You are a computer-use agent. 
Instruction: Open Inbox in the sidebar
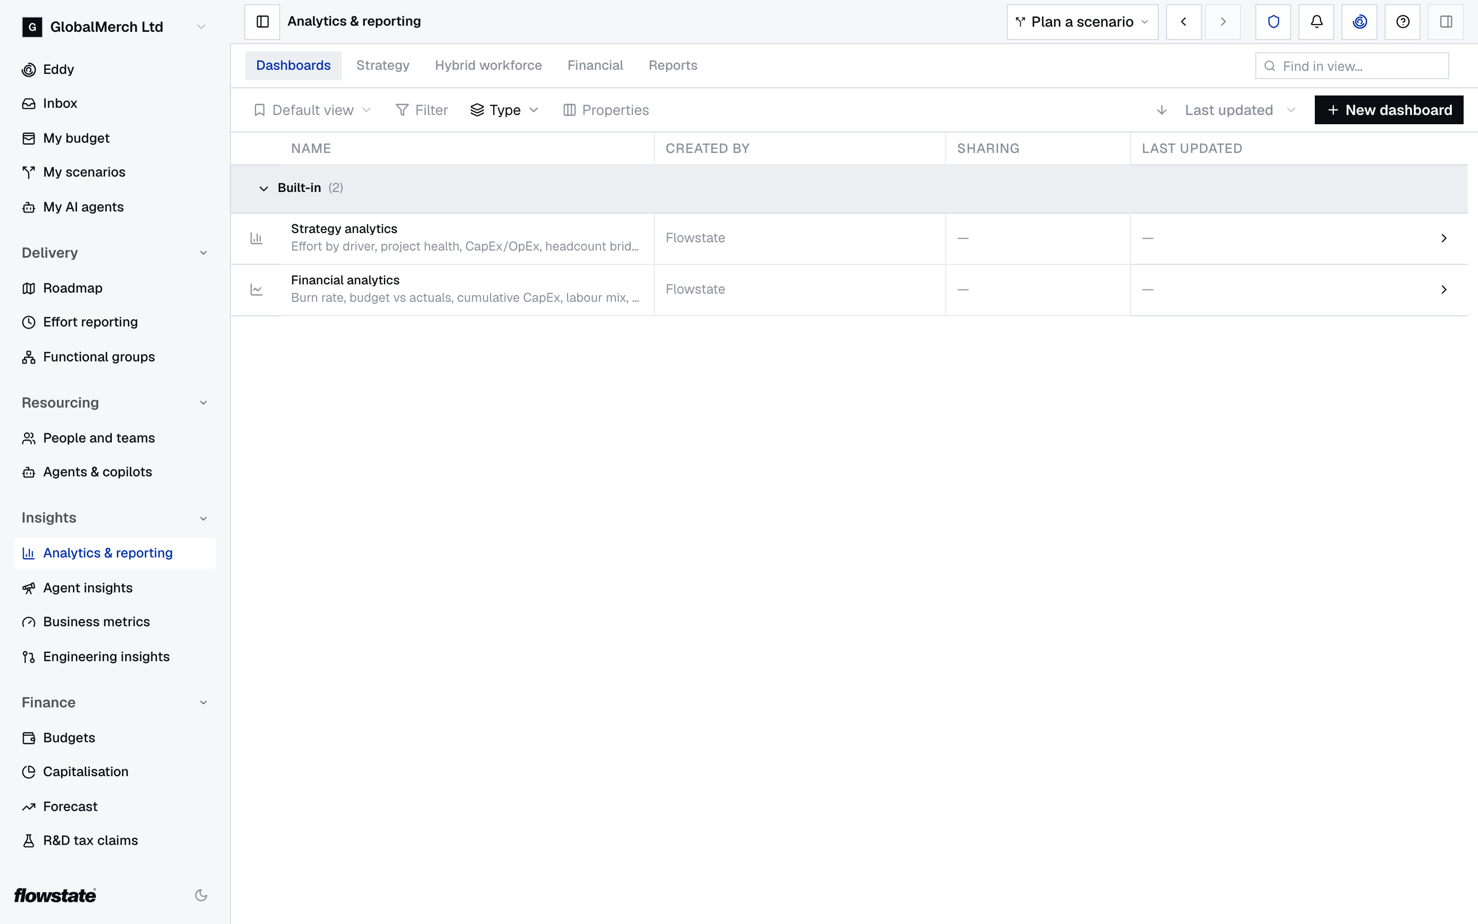115,103
